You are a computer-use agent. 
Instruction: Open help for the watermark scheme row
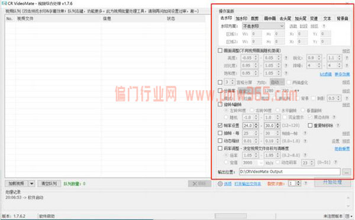(324, 26)
